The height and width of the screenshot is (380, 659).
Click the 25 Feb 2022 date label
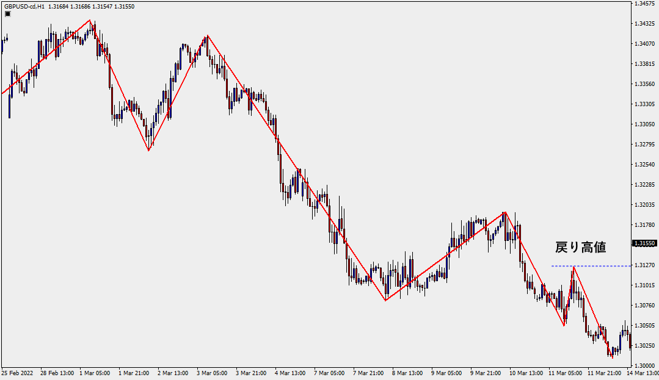click(18, 372)
